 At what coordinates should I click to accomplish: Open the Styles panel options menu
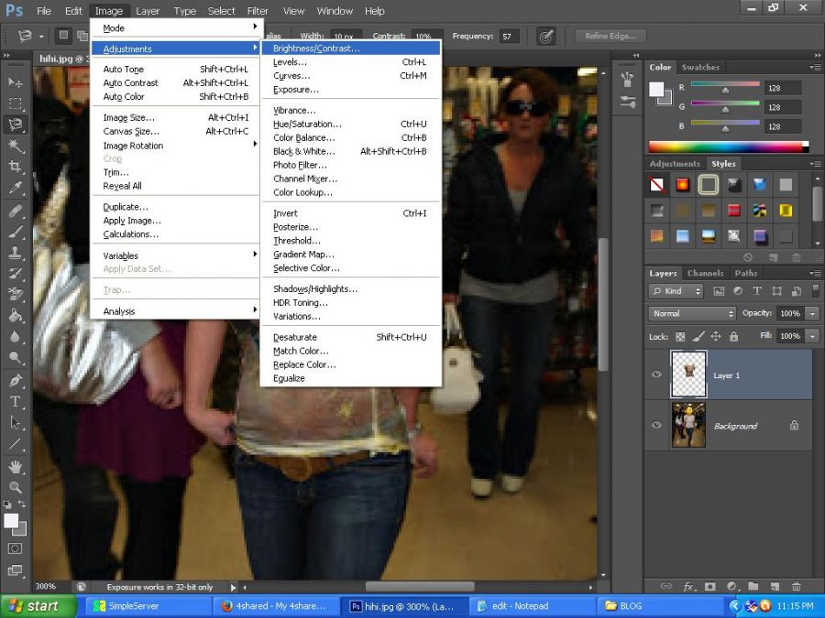point(815,164)
